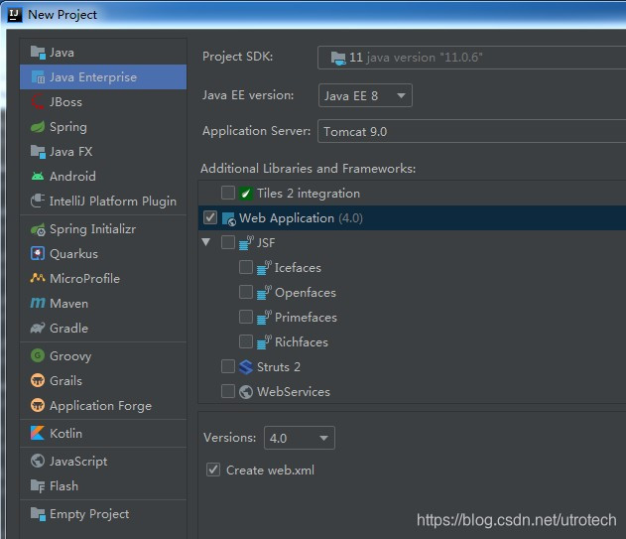The height and width of the screenshot is (539, 626).
Task: Enable the Primefaces checkbox
Action: pos(245,317)
